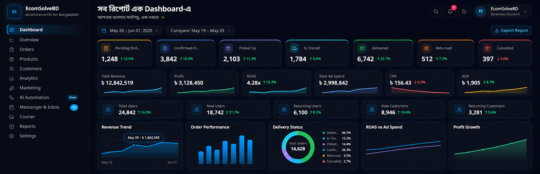The height and width of the screenshot is (174, 540).
Task: Click the Products box icon in sidebar
Action: (x=12, y=59)
